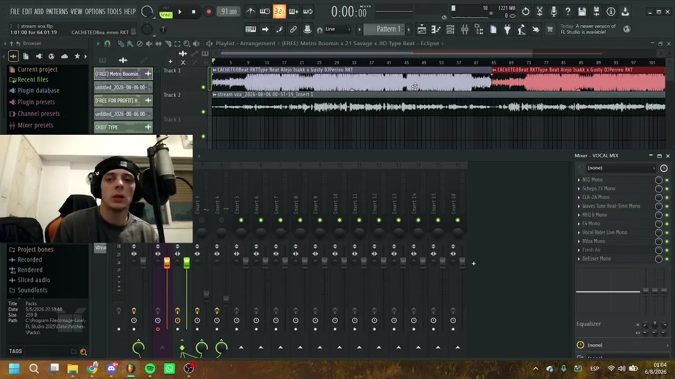
Task: Enable typing keyboard to piano
Action: [250, 29]
